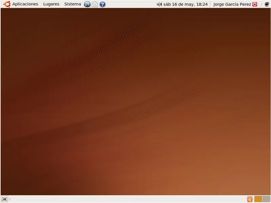Open the trash bin icon
The height and width of the screenshot is (203, 271).
pos(250,199)
